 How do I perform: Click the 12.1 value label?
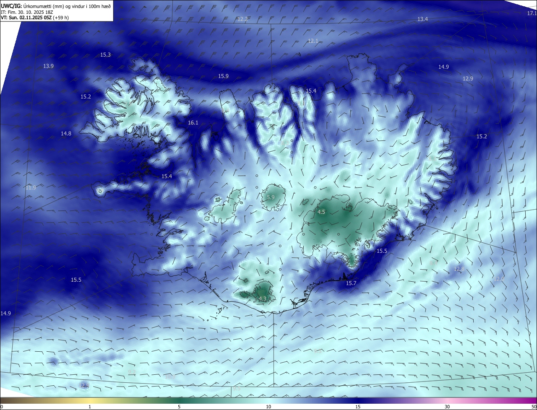point(313,41)
